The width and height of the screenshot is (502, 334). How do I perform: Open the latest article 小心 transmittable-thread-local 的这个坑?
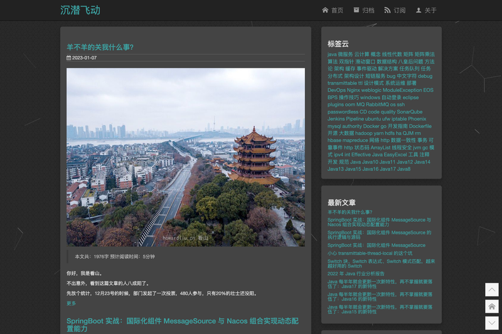[x=370, y=253]
